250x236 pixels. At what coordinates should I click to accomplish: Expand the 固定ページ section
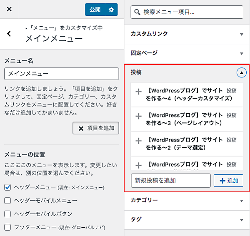tap(241, 53)
